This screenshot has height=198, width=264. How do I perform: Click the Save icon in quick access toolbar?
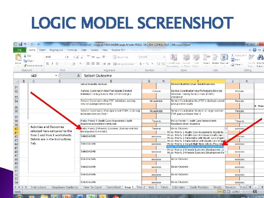[21, 44]
